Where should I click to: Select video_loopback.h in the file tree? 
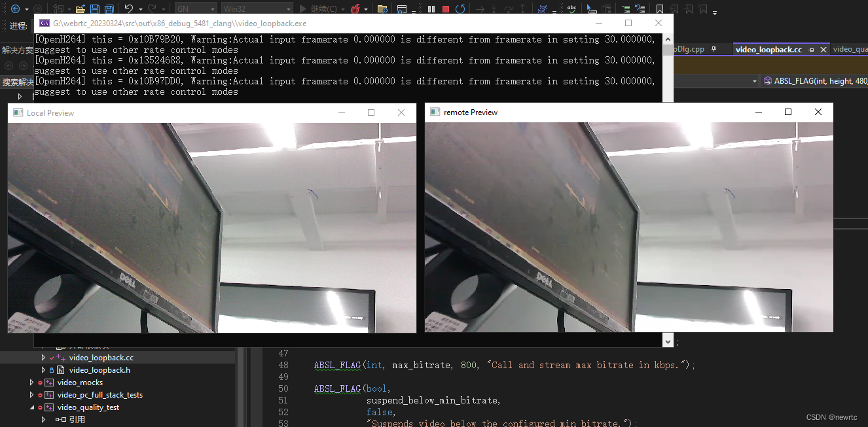click(x=99, y=370)
